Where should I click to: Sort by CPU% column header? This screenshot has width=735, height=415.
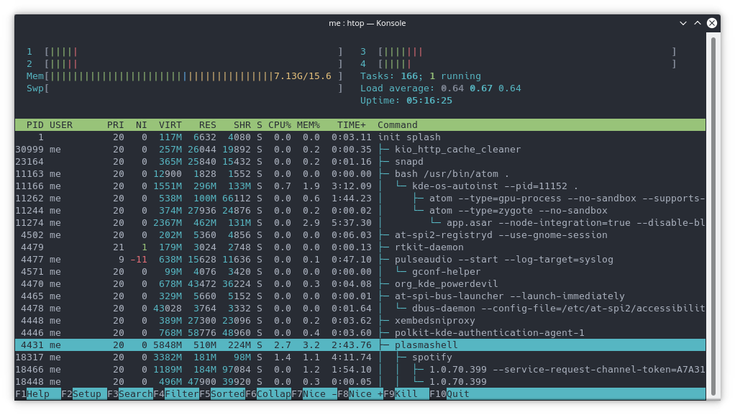[279, 124]
